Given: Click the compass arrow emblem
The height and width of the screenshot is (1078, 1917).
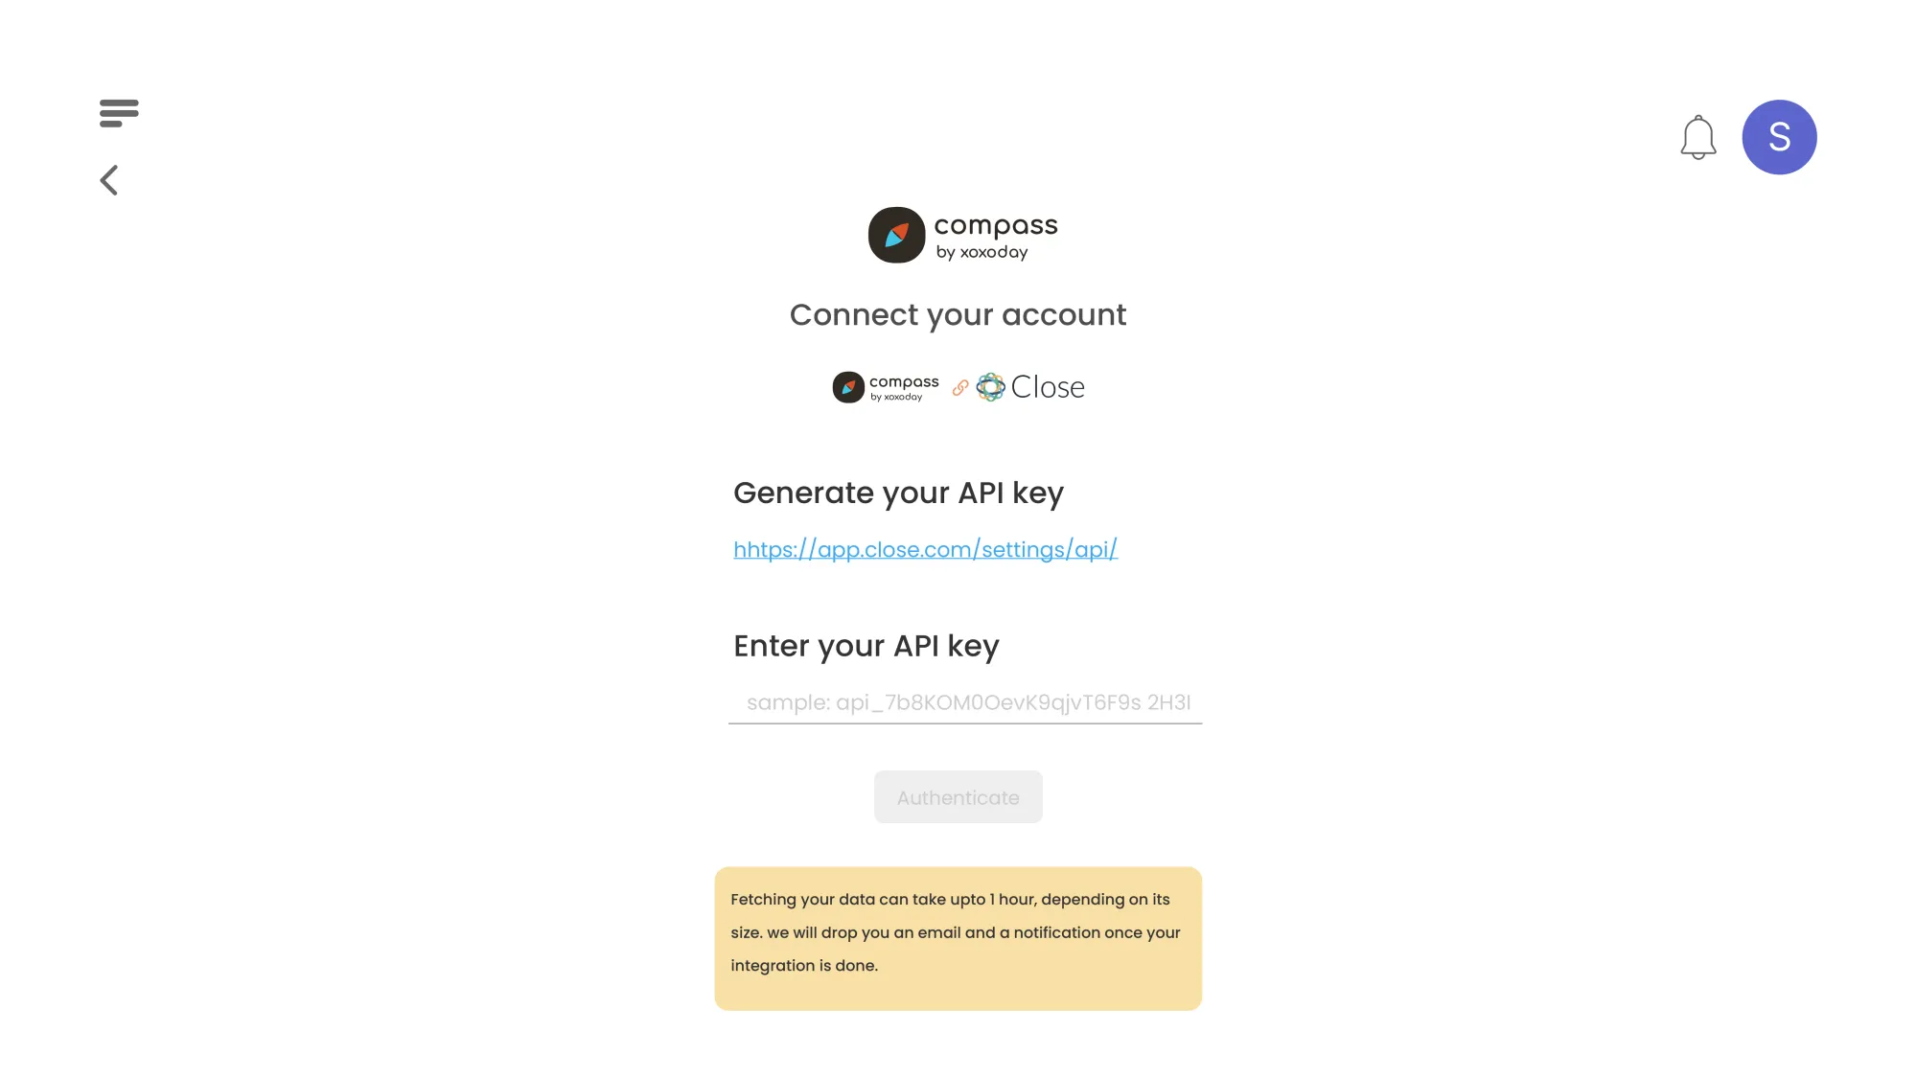Looking at the screenshot, I should click(896, 233).
